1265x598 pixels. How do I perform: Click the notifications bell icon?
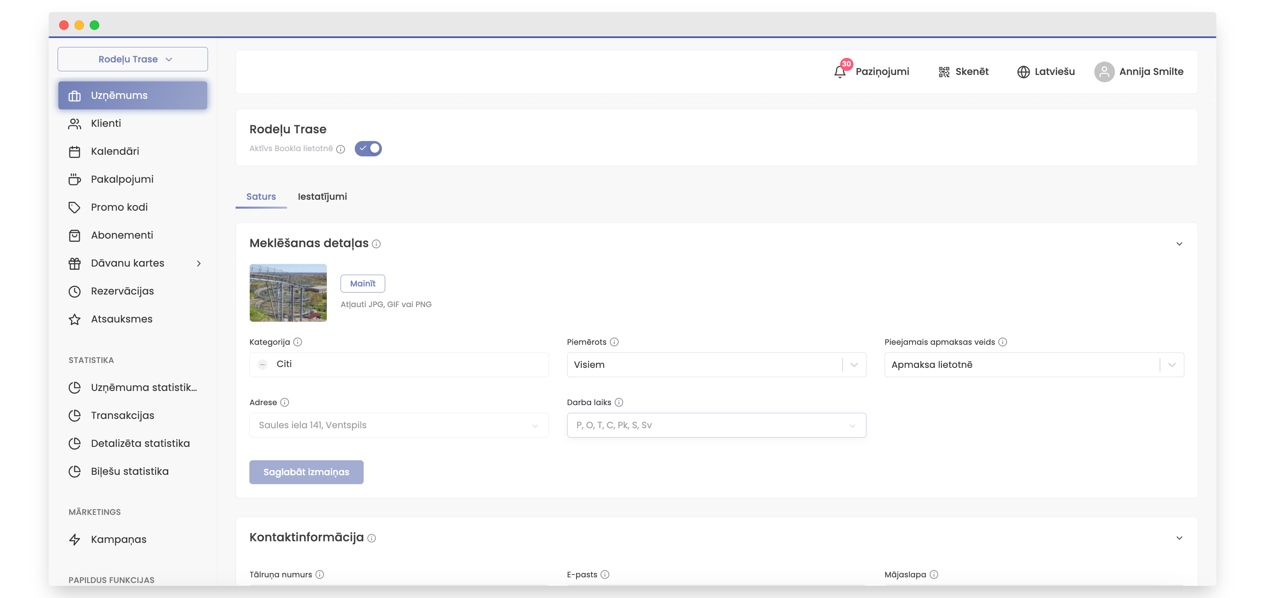tap(840, 72)
